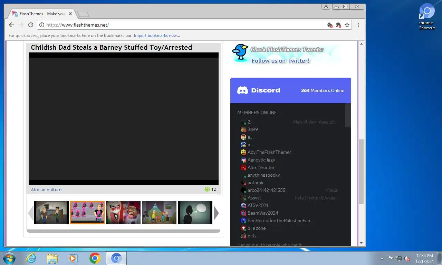Viewport: 442px width, 265px height.
Task: Select the two men in room thumbnail
Action: tap(51, 213)
